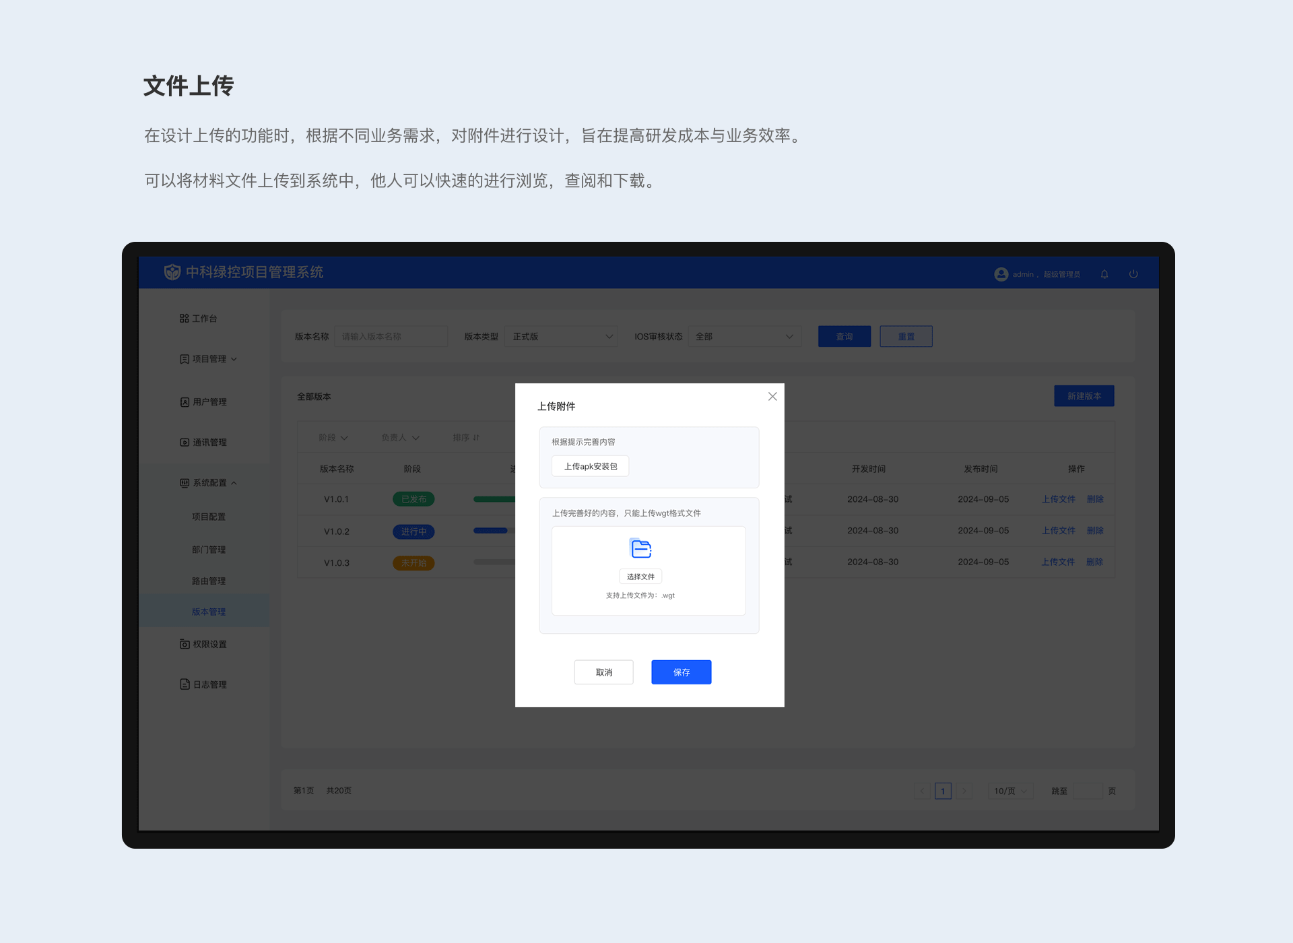Click the 跳至 page number input
Image resolution: width=1293 pixels, height=943 pixels.
click(1088, 791)
